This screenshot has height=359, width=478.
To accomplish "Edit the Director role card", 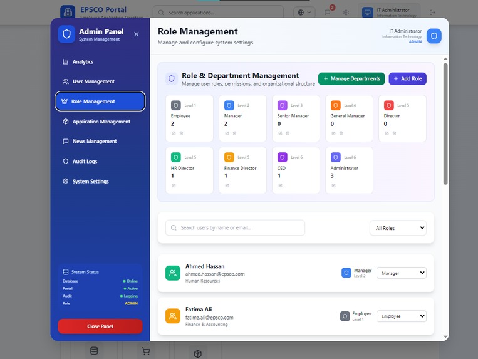I will point(387,133).
